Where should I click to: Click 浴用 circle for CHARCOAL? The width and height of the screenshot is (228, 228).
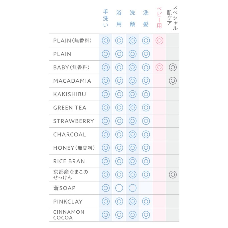(x=119, y=134)
